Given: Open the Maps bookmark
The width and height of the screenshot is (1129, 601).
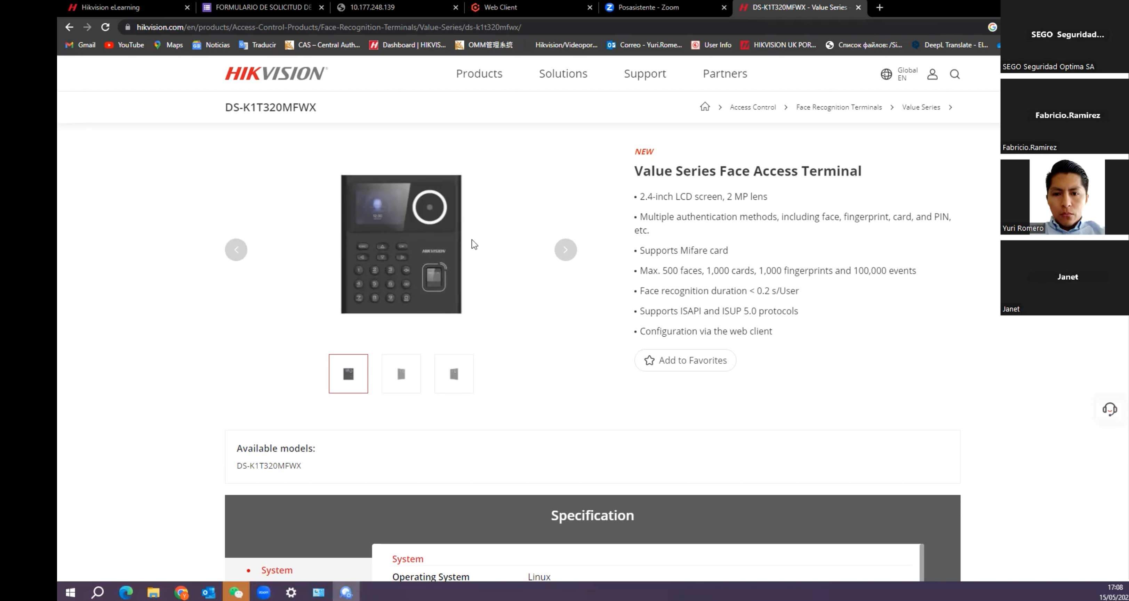Looking at the screenshot, I should 168,45.
